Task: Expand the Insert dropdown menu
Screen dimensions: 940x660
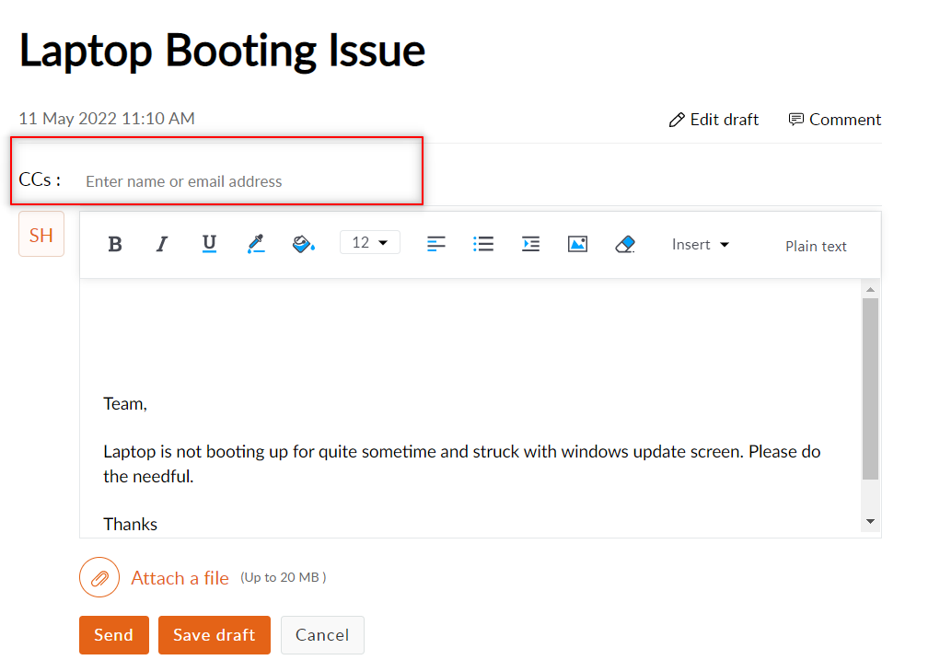Action: pyautogui.click(x=701, y=245)
